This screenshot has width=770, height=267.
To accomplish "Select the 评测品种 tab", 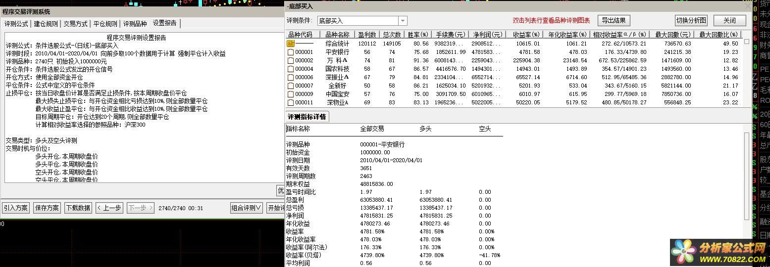I will pos(135,24).
